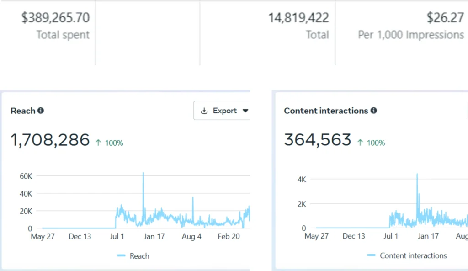Image resolution: width=468 pixels, height=271 pixels.
Task: Select the Content interactions legend label
Action: click(413, 256)
